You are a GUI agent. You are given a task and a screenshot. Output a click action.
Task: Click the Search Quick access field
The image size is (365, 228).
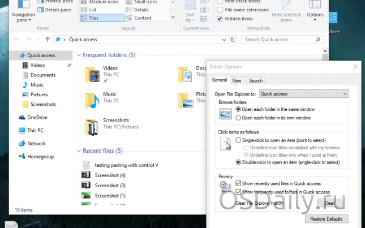(280, 40)
